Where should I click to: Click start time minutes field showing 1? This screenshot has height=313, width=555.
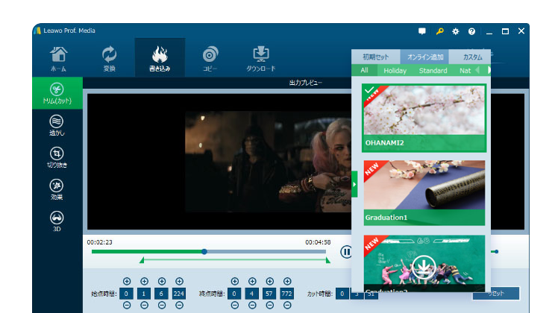coord(144,294)
